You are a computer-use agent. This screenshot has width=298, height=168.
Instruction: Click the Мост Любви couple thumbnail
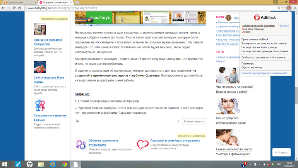coord(40,67)
